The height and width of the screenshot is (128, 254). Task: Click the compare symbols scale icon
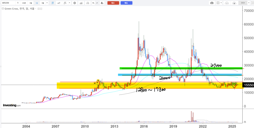[88, 3]
